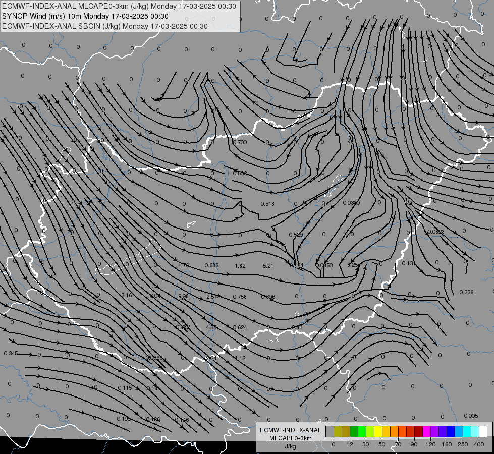Click the map value 0.345
The width and height of the screenshot is (494, 454).
[11, 354]
